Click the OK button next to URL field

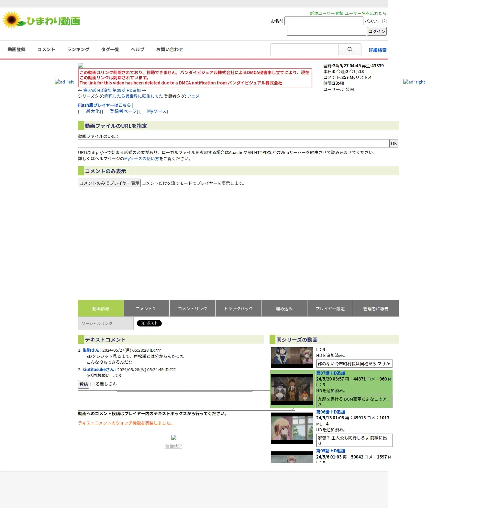point(394,144)
